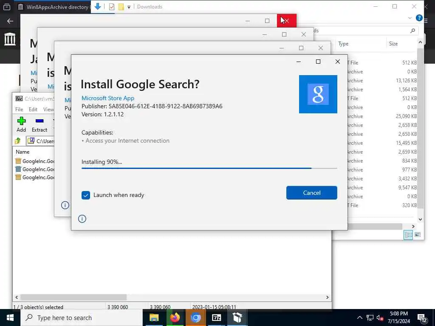Click the Downloads horizontal scroll right arrow

[413, 227]
